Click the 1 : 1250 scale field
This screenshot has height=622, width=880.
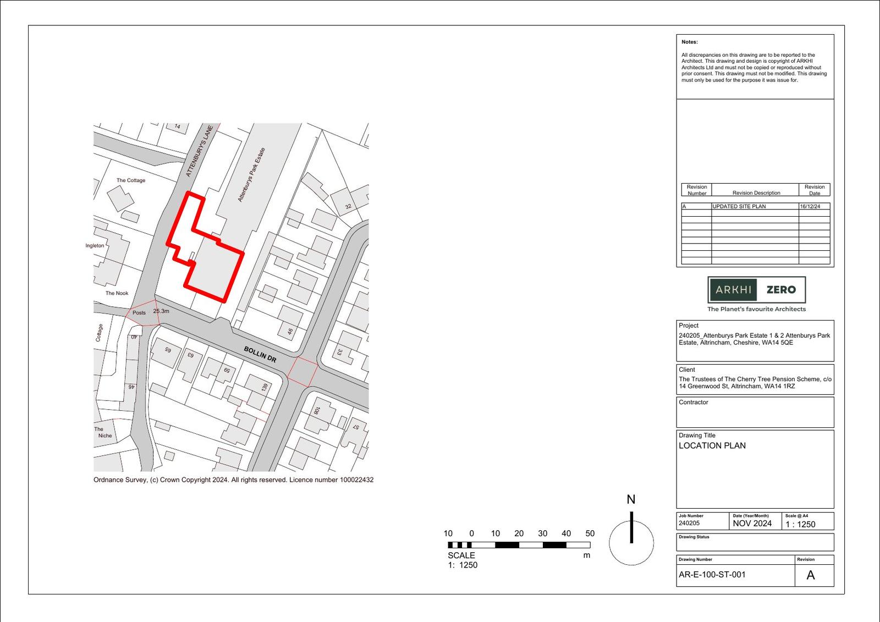[x=800, y=524]
